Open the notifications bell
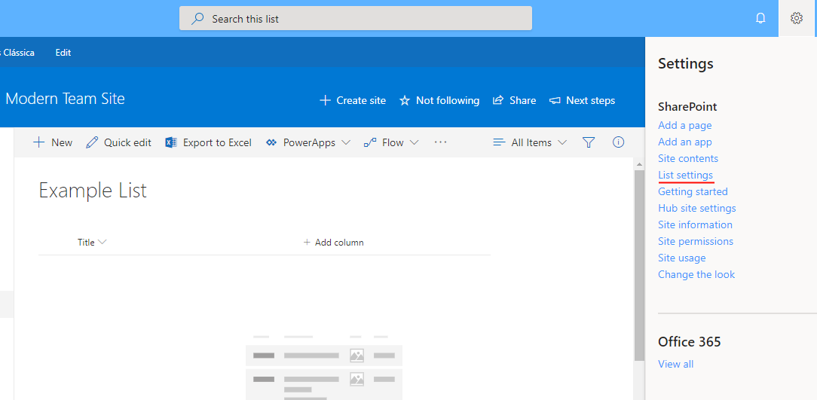The width and height of the screenshot is (817, 400). tap(760, 18)
